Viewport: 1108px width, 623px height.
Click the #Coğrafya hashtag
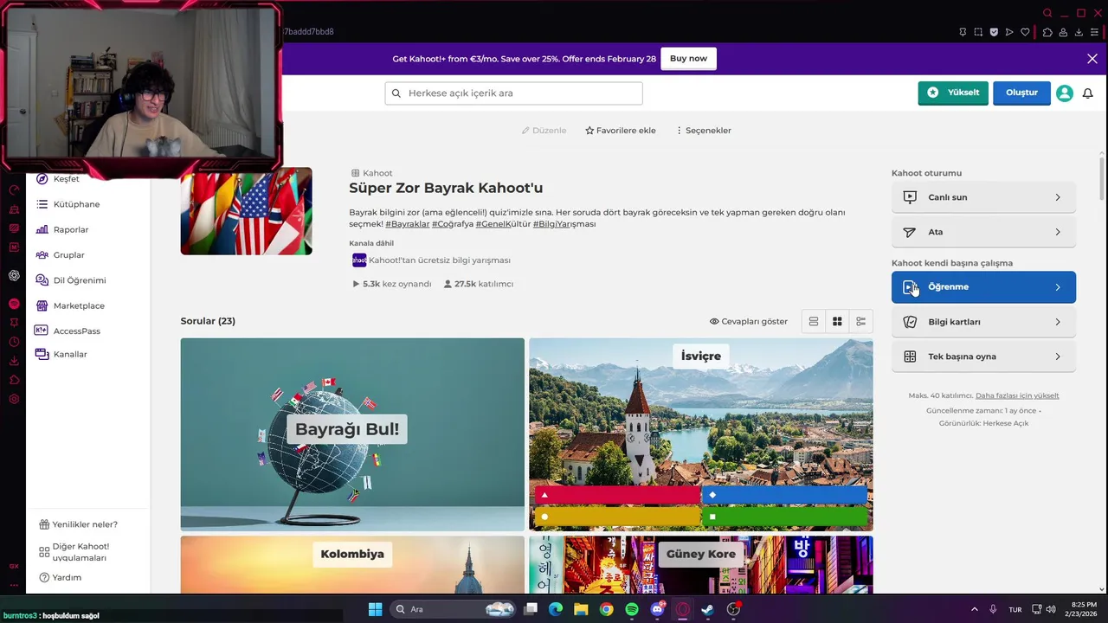coord(453,224)
